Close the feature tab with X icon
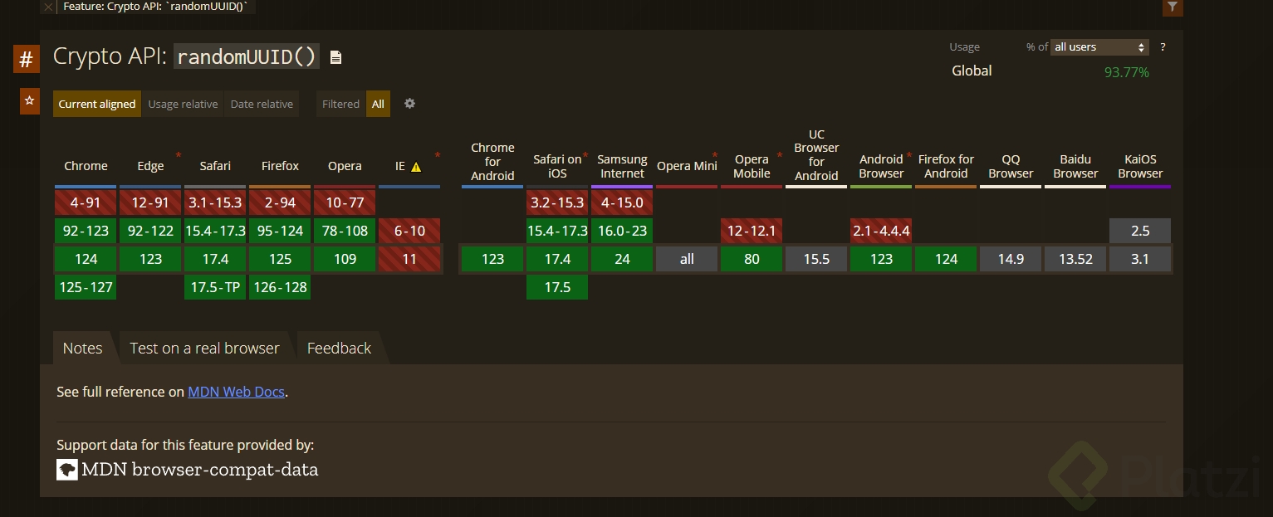The height and width of the screenshot is (517, 1273). (x=48, y=7)
